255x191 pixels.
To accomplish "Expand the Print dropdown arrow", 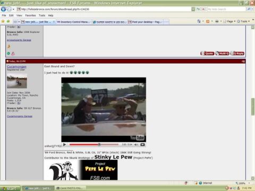I will pyautogui.click(x=221, y=21).
